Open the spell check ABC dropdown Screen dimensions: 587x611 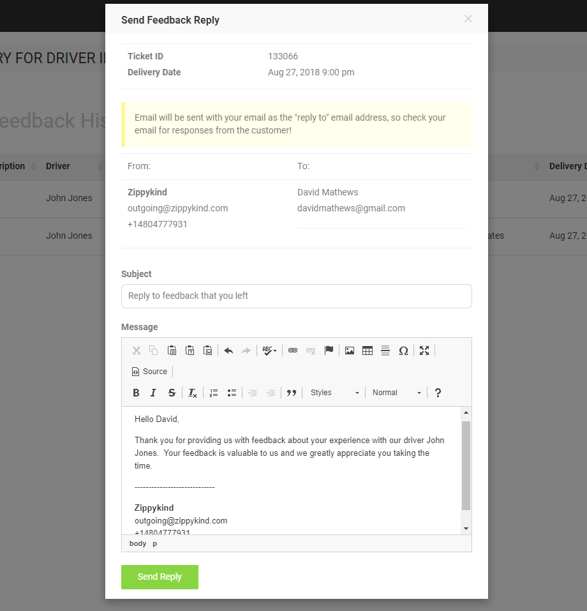tap(269, 351)
